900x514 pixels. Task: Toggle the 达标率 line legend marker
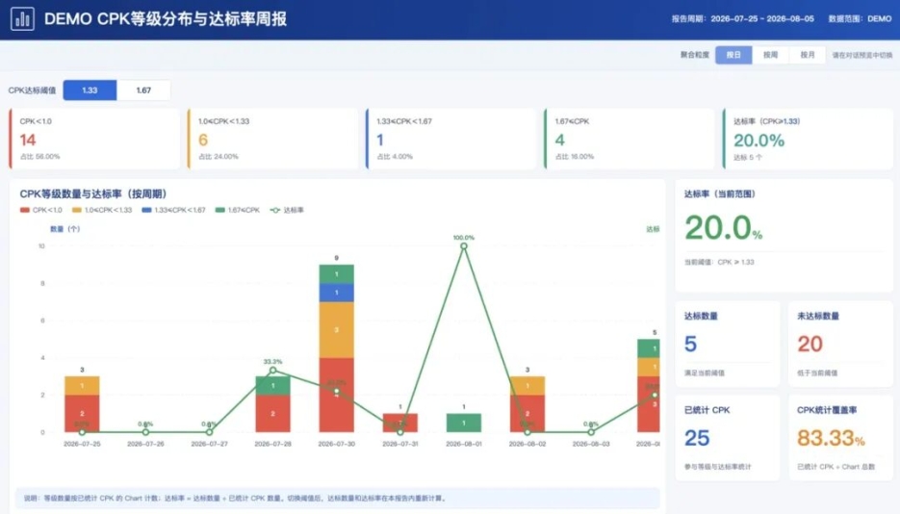(275, 210)
